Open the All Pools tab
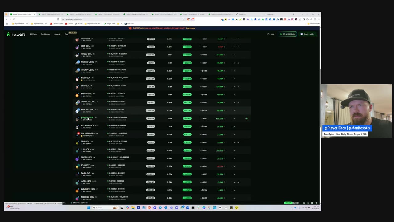Viewport: 394px width, 222px height. click(33, 34)
